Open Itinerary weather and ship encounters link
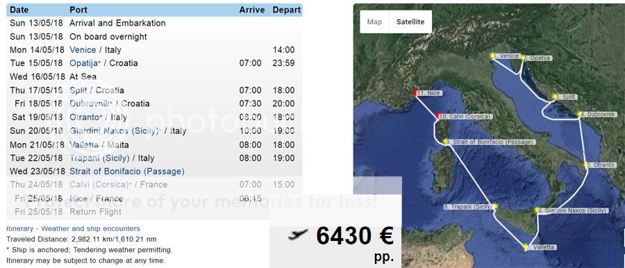625x268 pixels. [74, 229]
